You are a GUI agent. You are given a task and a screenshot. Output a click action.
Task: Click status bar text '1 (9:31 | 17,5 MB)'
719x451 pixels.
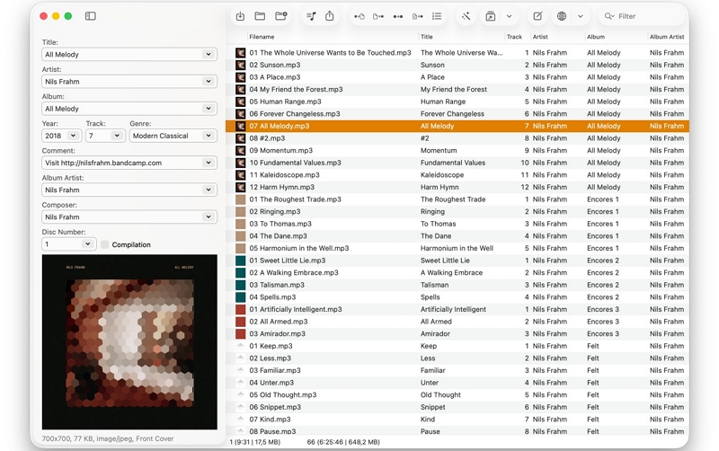(x=255, y=442)
